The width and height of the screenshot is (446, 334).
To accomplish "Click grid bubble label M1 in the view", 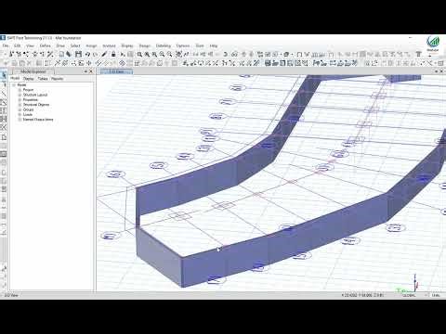I will coord(111,236).
